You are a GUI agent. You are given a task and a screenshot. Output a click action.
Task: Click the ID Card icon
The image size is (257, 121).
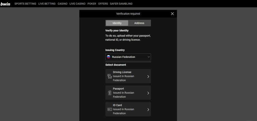coord(110,109)
